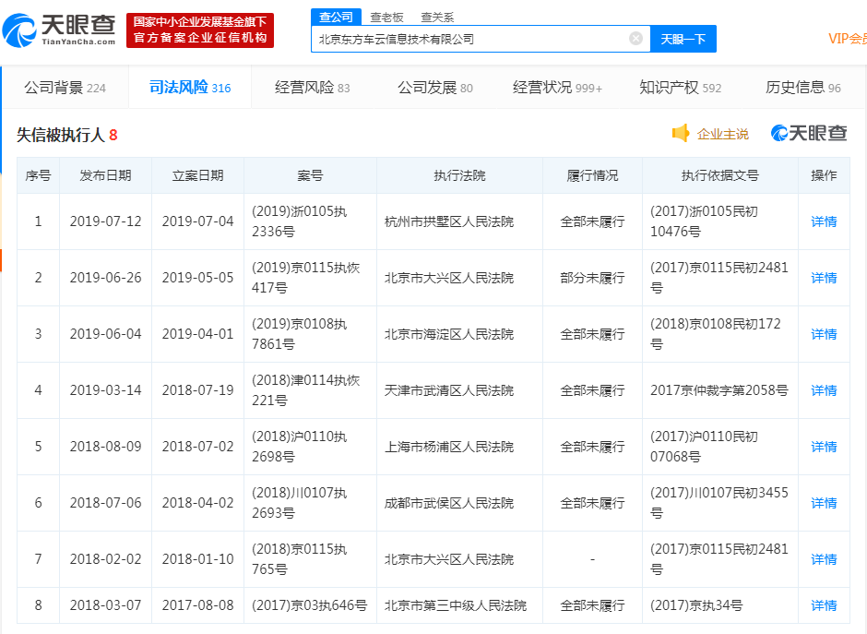Click the 执行依据文号 column header
The width and height of the screenshot is (867, 634).
click(x=720, y=176)
